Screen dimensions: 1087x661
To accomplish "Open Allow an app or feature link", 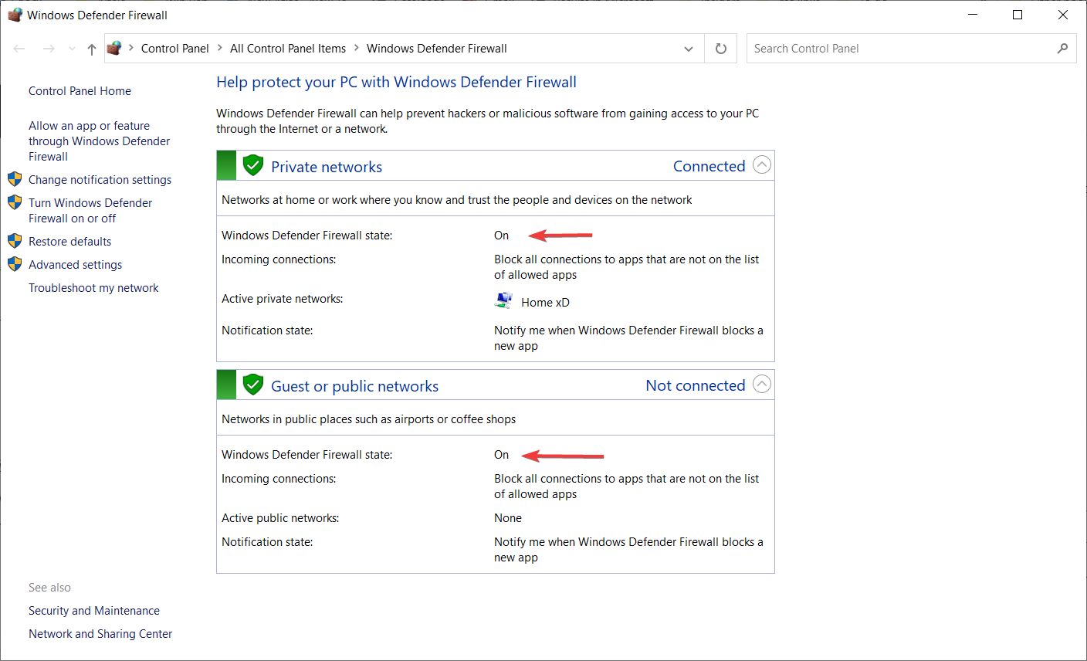I will (x=99, y=141).
